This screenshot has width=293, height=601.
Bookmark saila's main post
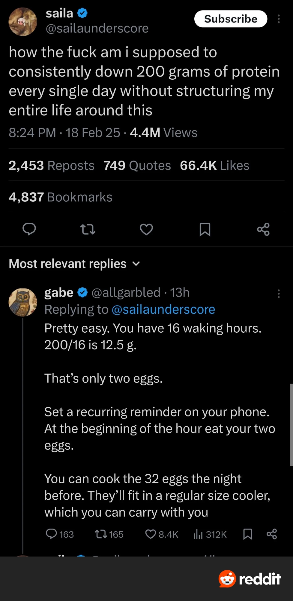[205, 229]
